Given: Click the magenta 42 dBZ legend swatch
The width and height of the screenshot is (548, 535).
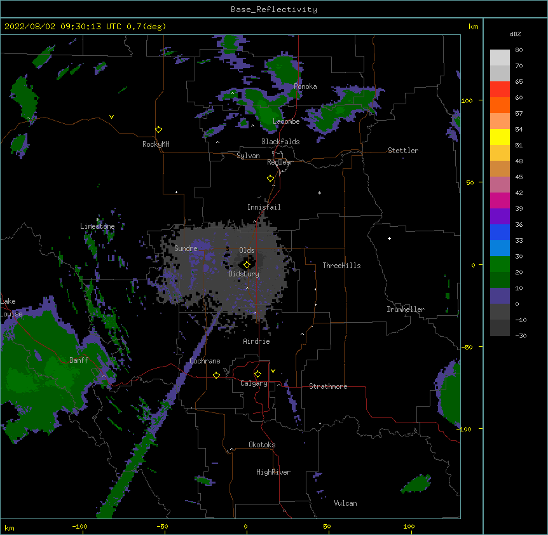Looking at the screenshot, I should pos(500,200).
